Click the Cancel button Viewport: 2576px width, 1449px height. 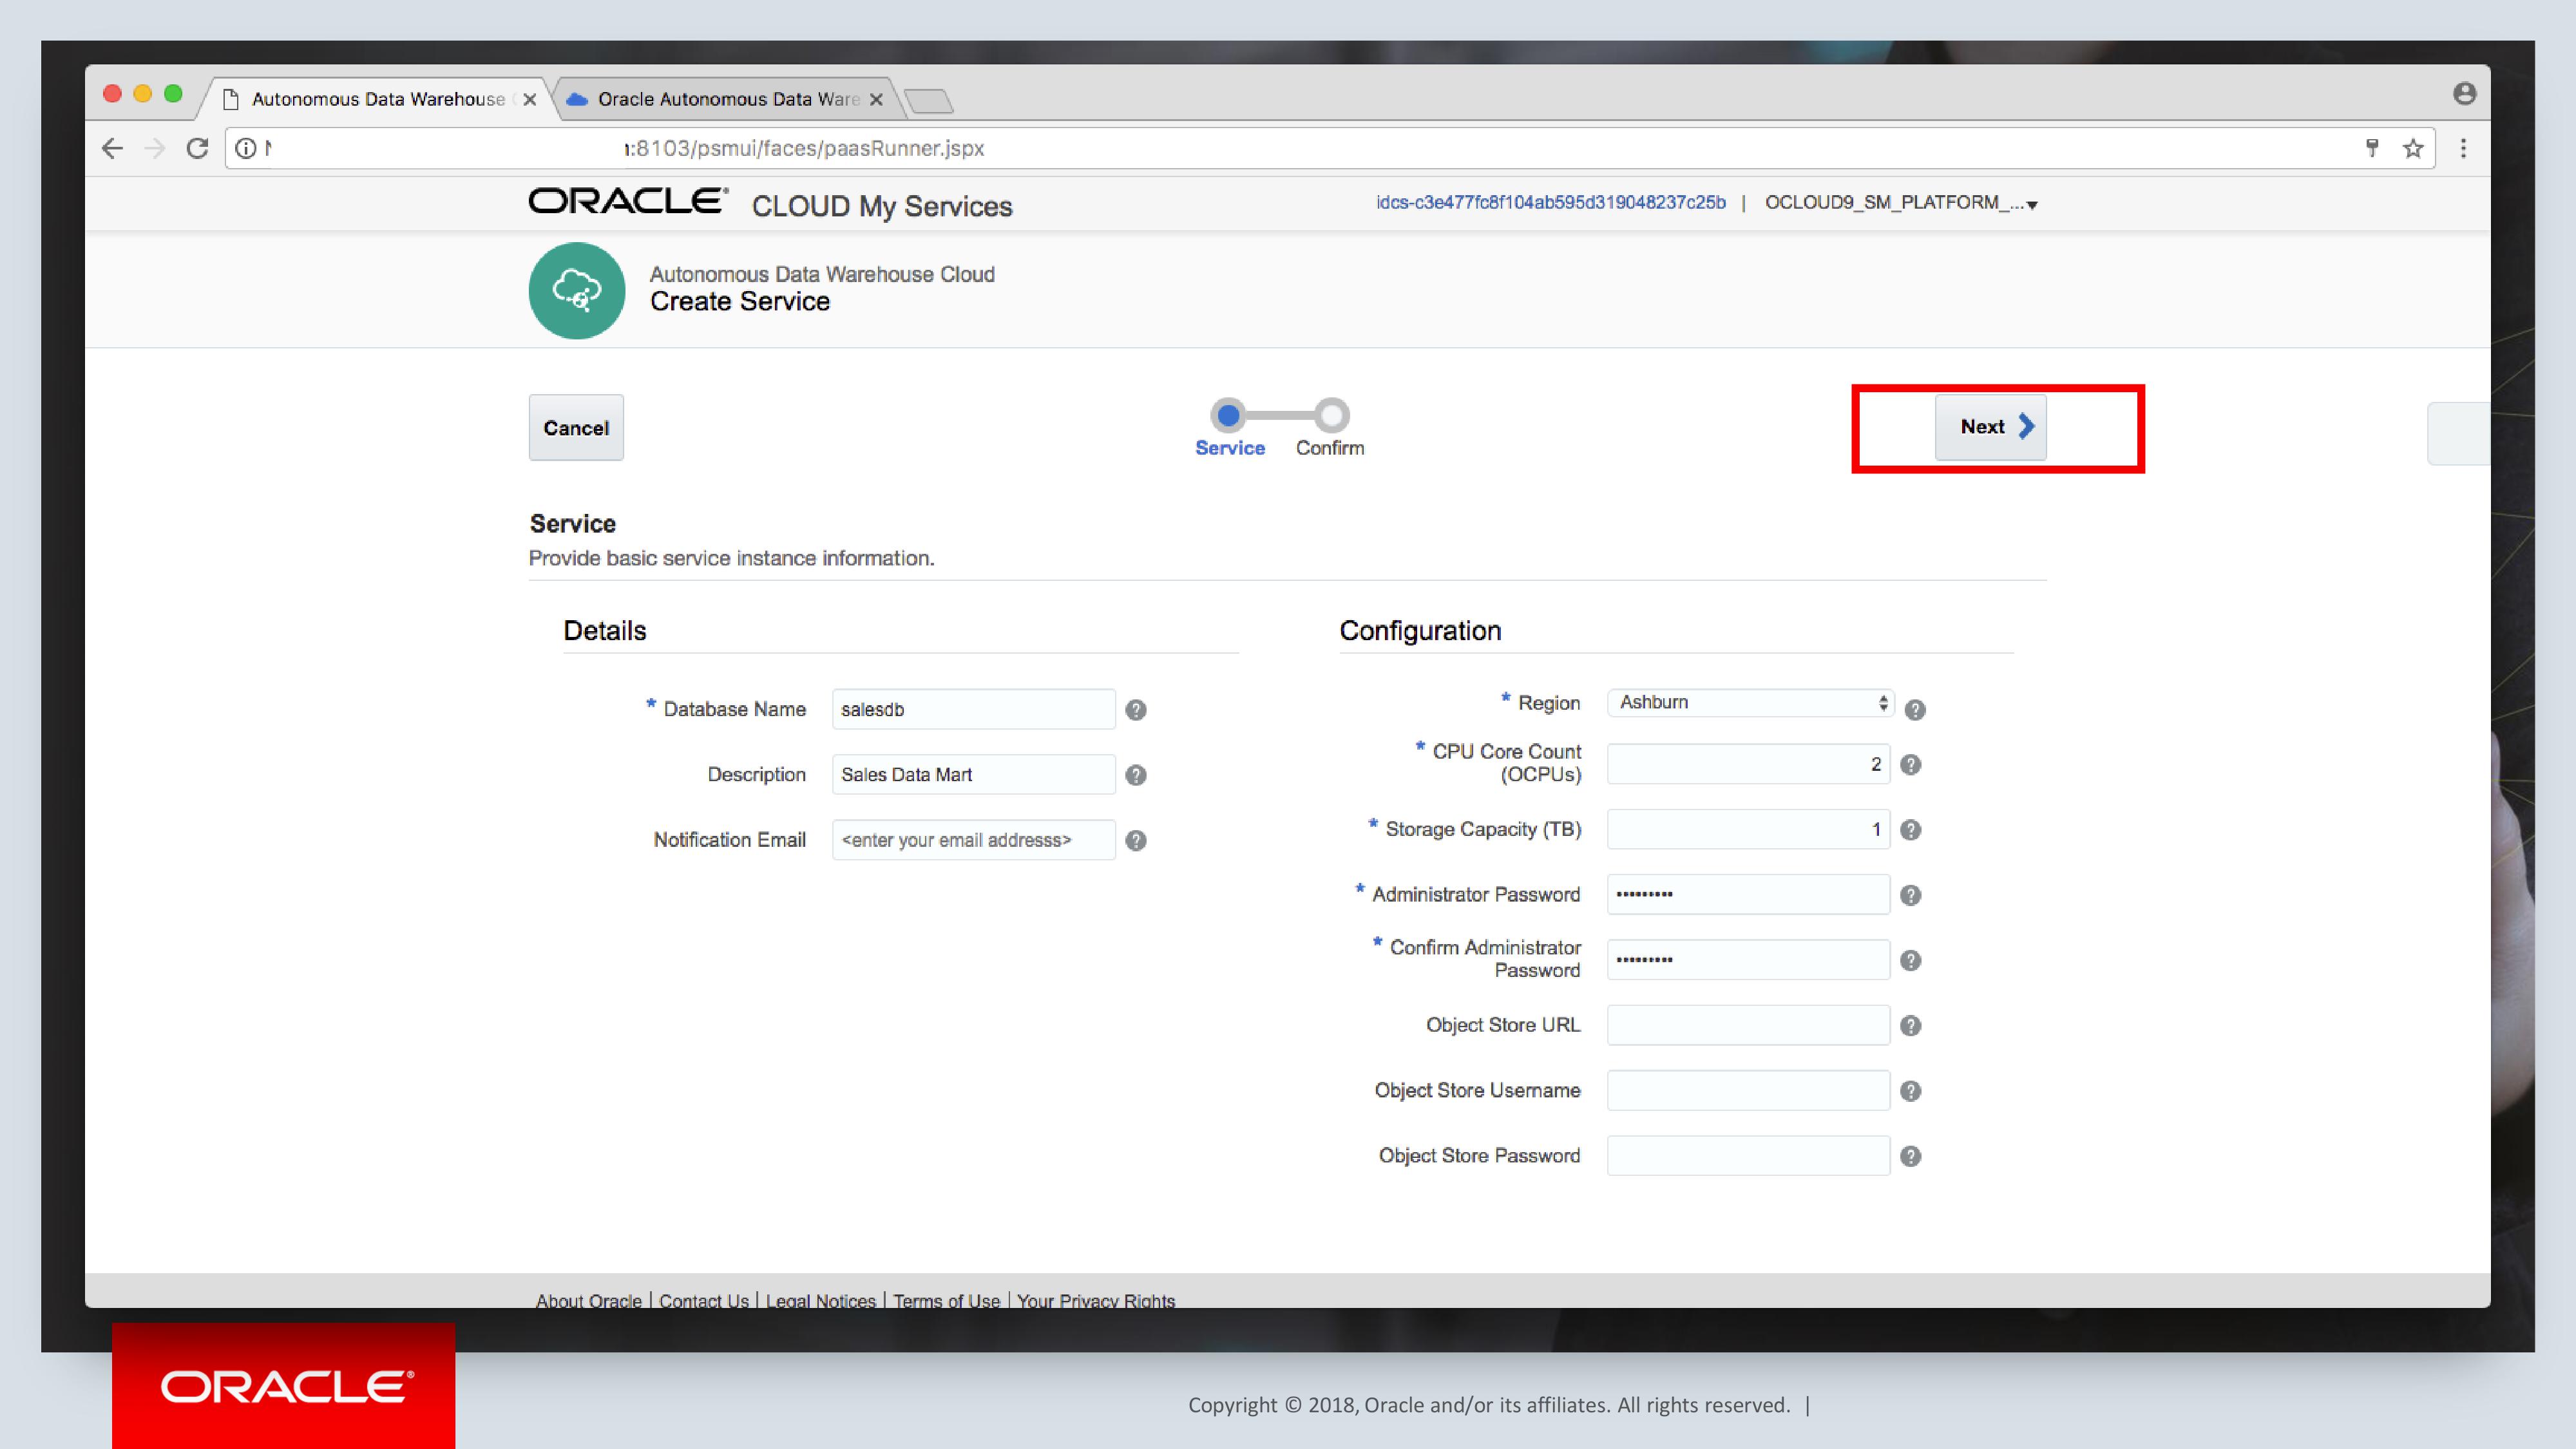click(x=576, y=427)
